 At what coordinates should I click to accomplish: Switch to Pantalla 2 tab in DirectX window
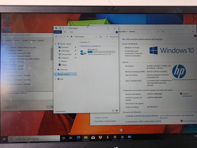[17, 40]
